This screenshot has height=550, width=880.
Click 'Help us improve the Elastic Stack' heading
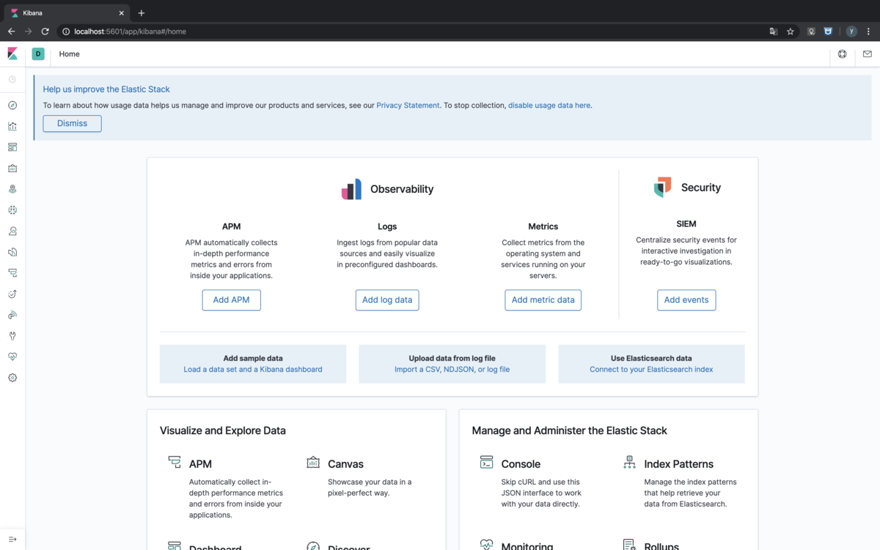[106, 89]
